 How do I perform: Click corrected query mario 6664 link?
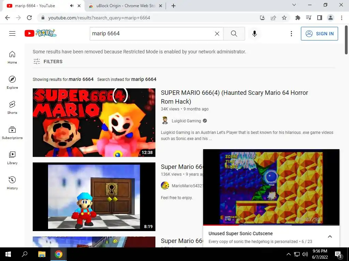[81, 79]
